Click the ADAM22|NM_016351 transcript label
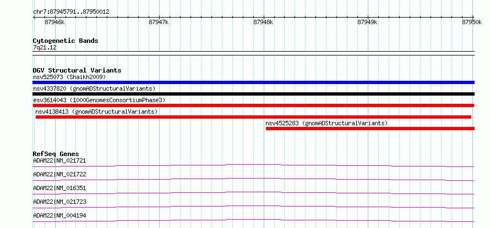 tap(59, 188)
